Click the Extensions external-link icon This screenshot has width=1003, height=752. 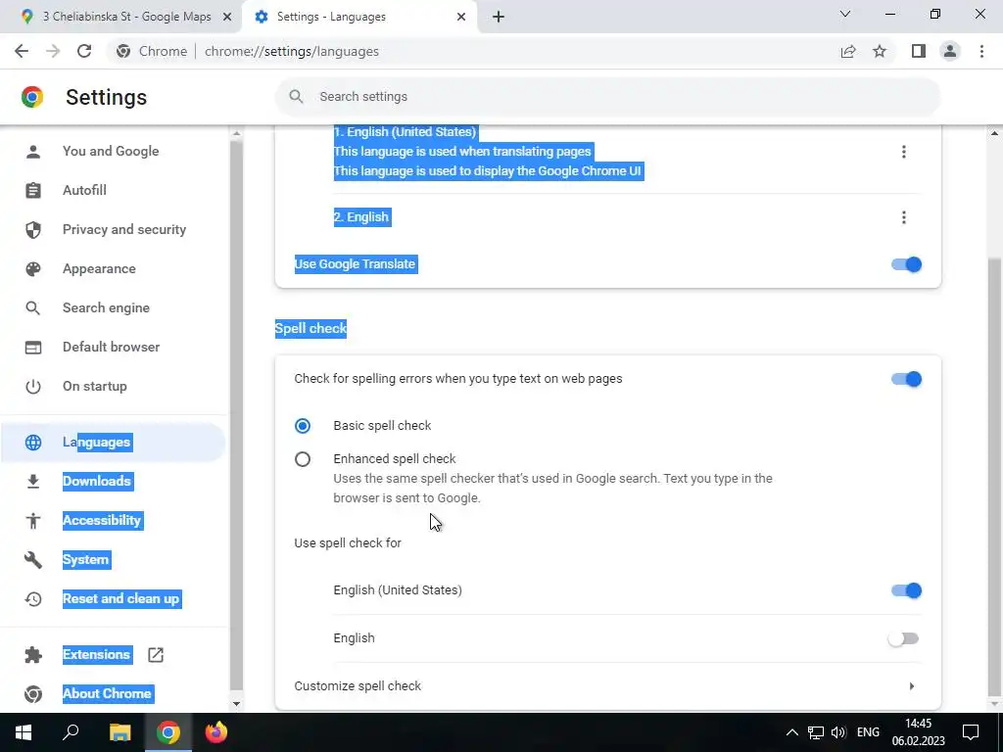[x=156, y=654]
